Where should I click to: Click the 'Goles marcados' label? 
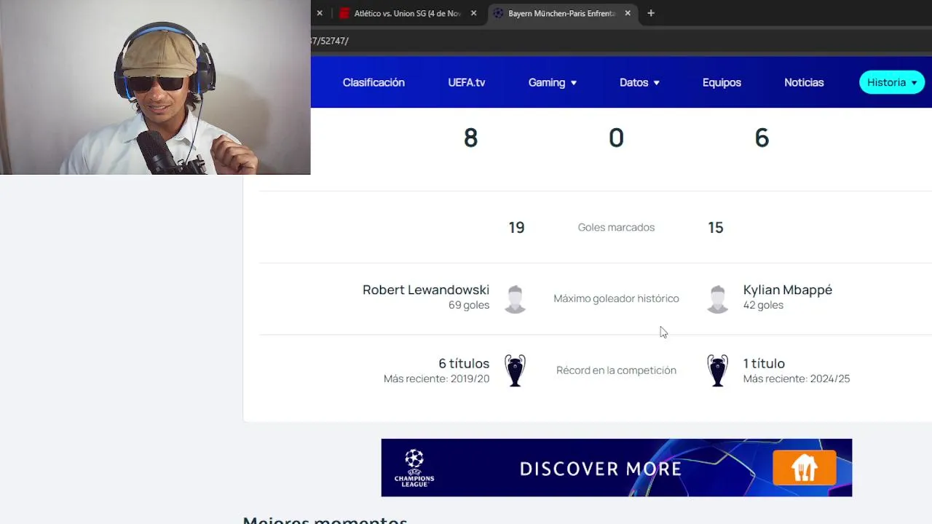click(616, 227)
